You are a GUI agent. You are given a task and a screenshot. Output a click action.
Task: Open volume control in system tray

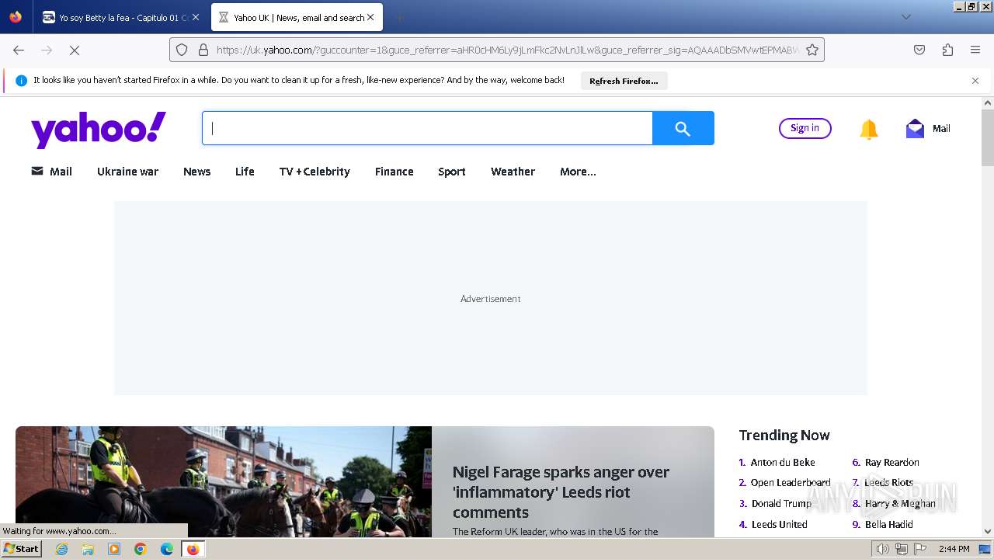click(x=882, y=549)
